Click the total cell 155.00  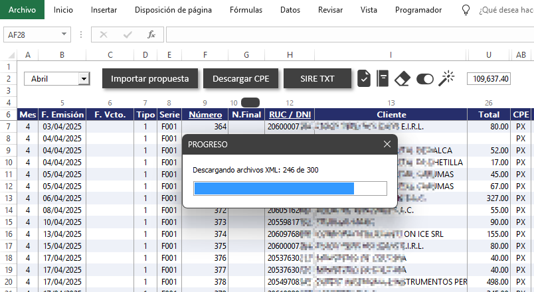489,234
